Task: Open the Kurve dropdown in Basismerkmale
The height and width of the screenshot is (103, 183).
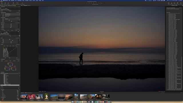Action: [x=12, y=15]
